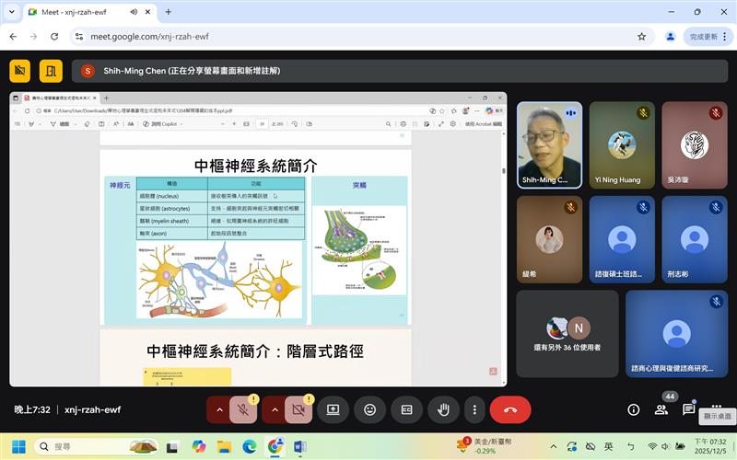This screenshot has height=460, width=737.
Task: Open the three-dot more options menu
Action: tap(474, 409)
